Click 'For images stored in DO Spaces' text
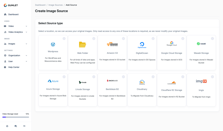The width and height of the screenshot is (223, 131). click(x=142, y=60)
